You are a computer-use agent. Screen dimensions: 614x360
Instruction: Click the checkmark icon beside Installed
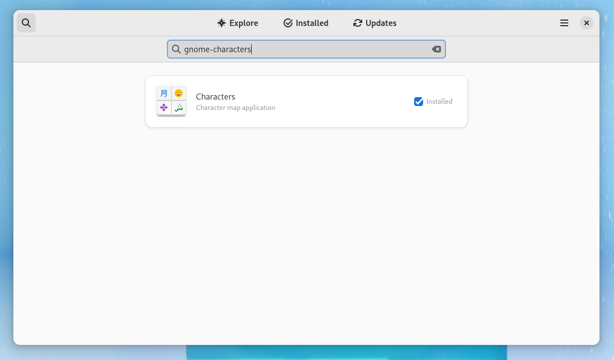287,23
